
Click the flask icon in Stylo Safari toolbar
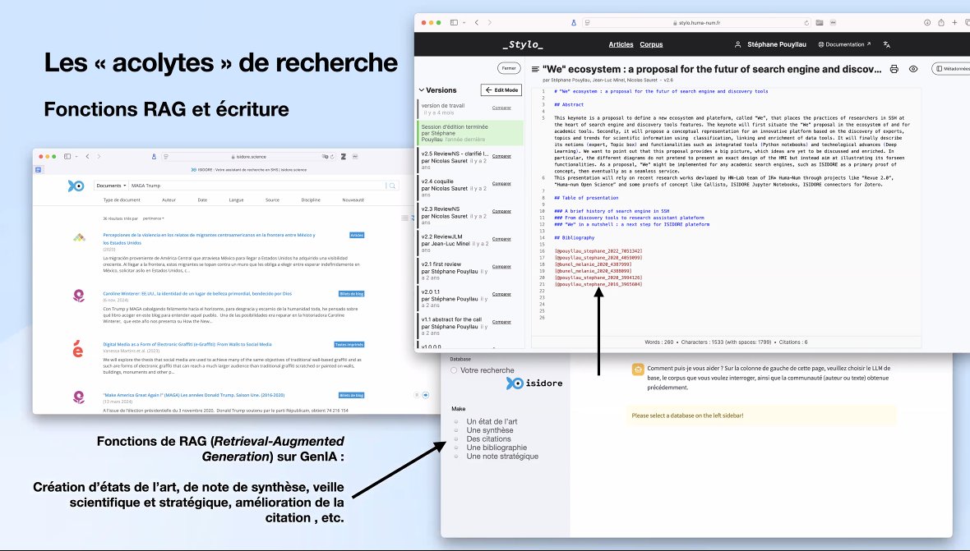point(574,22)
